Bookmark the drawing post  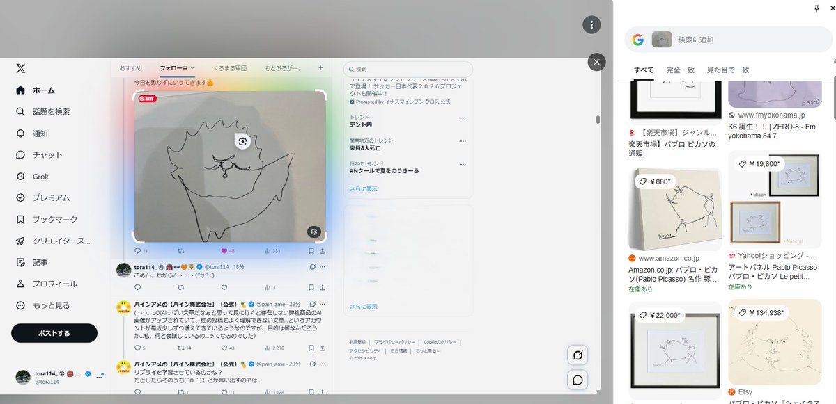313,251
